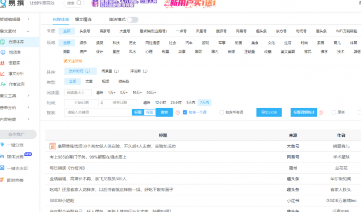The height and width of the screenshot is (212, 361).
Task: Click the 开始日期 date field
Action: click(82, 102)
